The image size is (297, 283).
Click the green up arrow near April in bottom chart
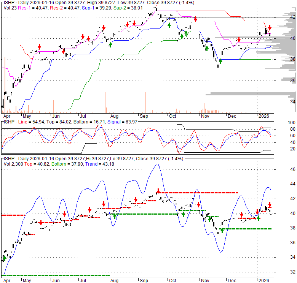[x=4, y=258]
